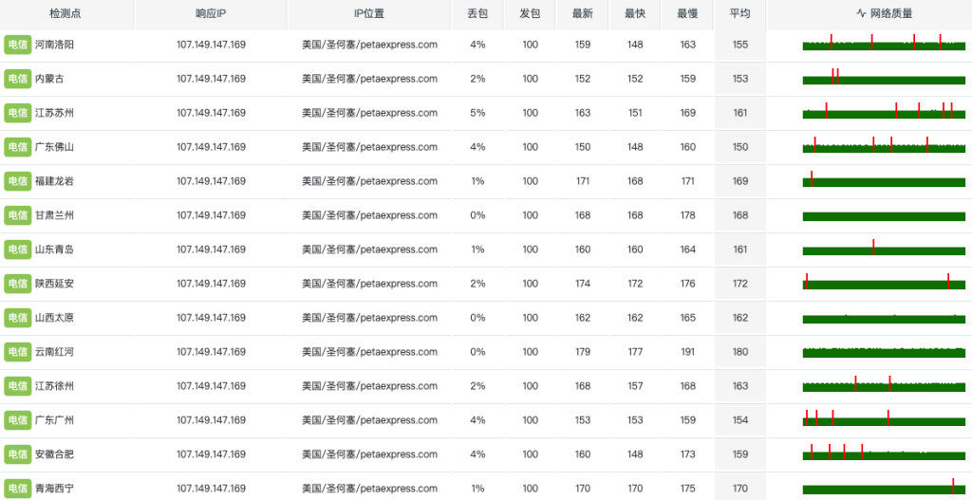Image resolution: width=972 pixels, height=500 pixels.
Task: Click the 电信 badge beside 山东青岛
Action: pyautogui.click(x=17, y=250)
